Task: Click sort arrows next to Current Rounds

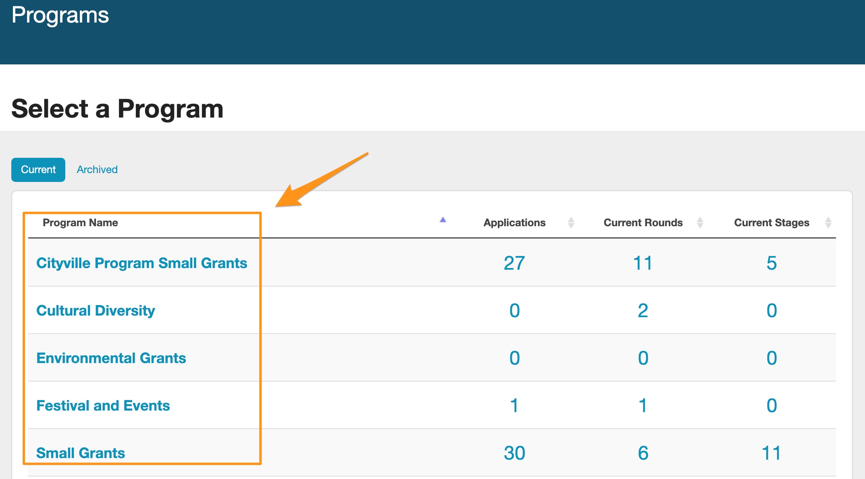Action: tap(700, 223)
